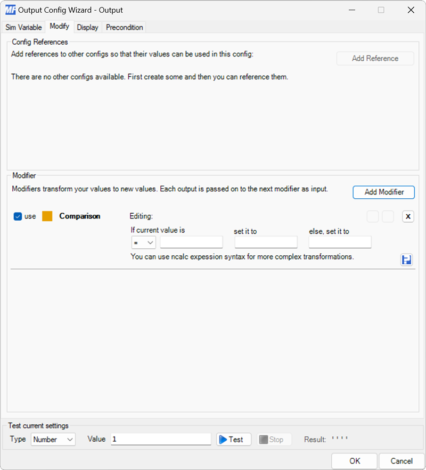The image size is (426, 470).
Task: Click the Stop icon in test settings
Action: pos(274,439)
